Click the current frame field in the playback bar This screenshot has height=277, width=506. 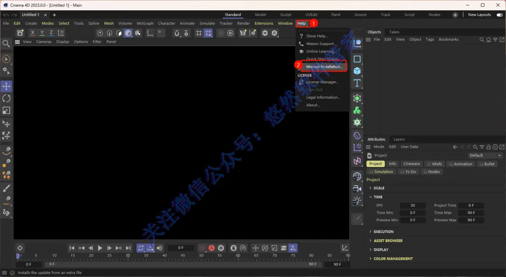pyautogui.click(x=181, y=248)
